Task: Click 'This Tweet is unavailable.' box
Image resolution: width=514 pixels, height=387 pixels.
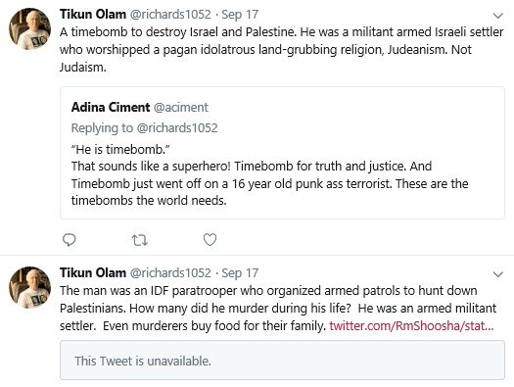Action: click(282, 361)
